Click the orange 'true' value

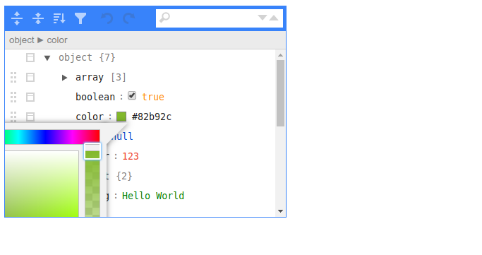coord(153,97)
